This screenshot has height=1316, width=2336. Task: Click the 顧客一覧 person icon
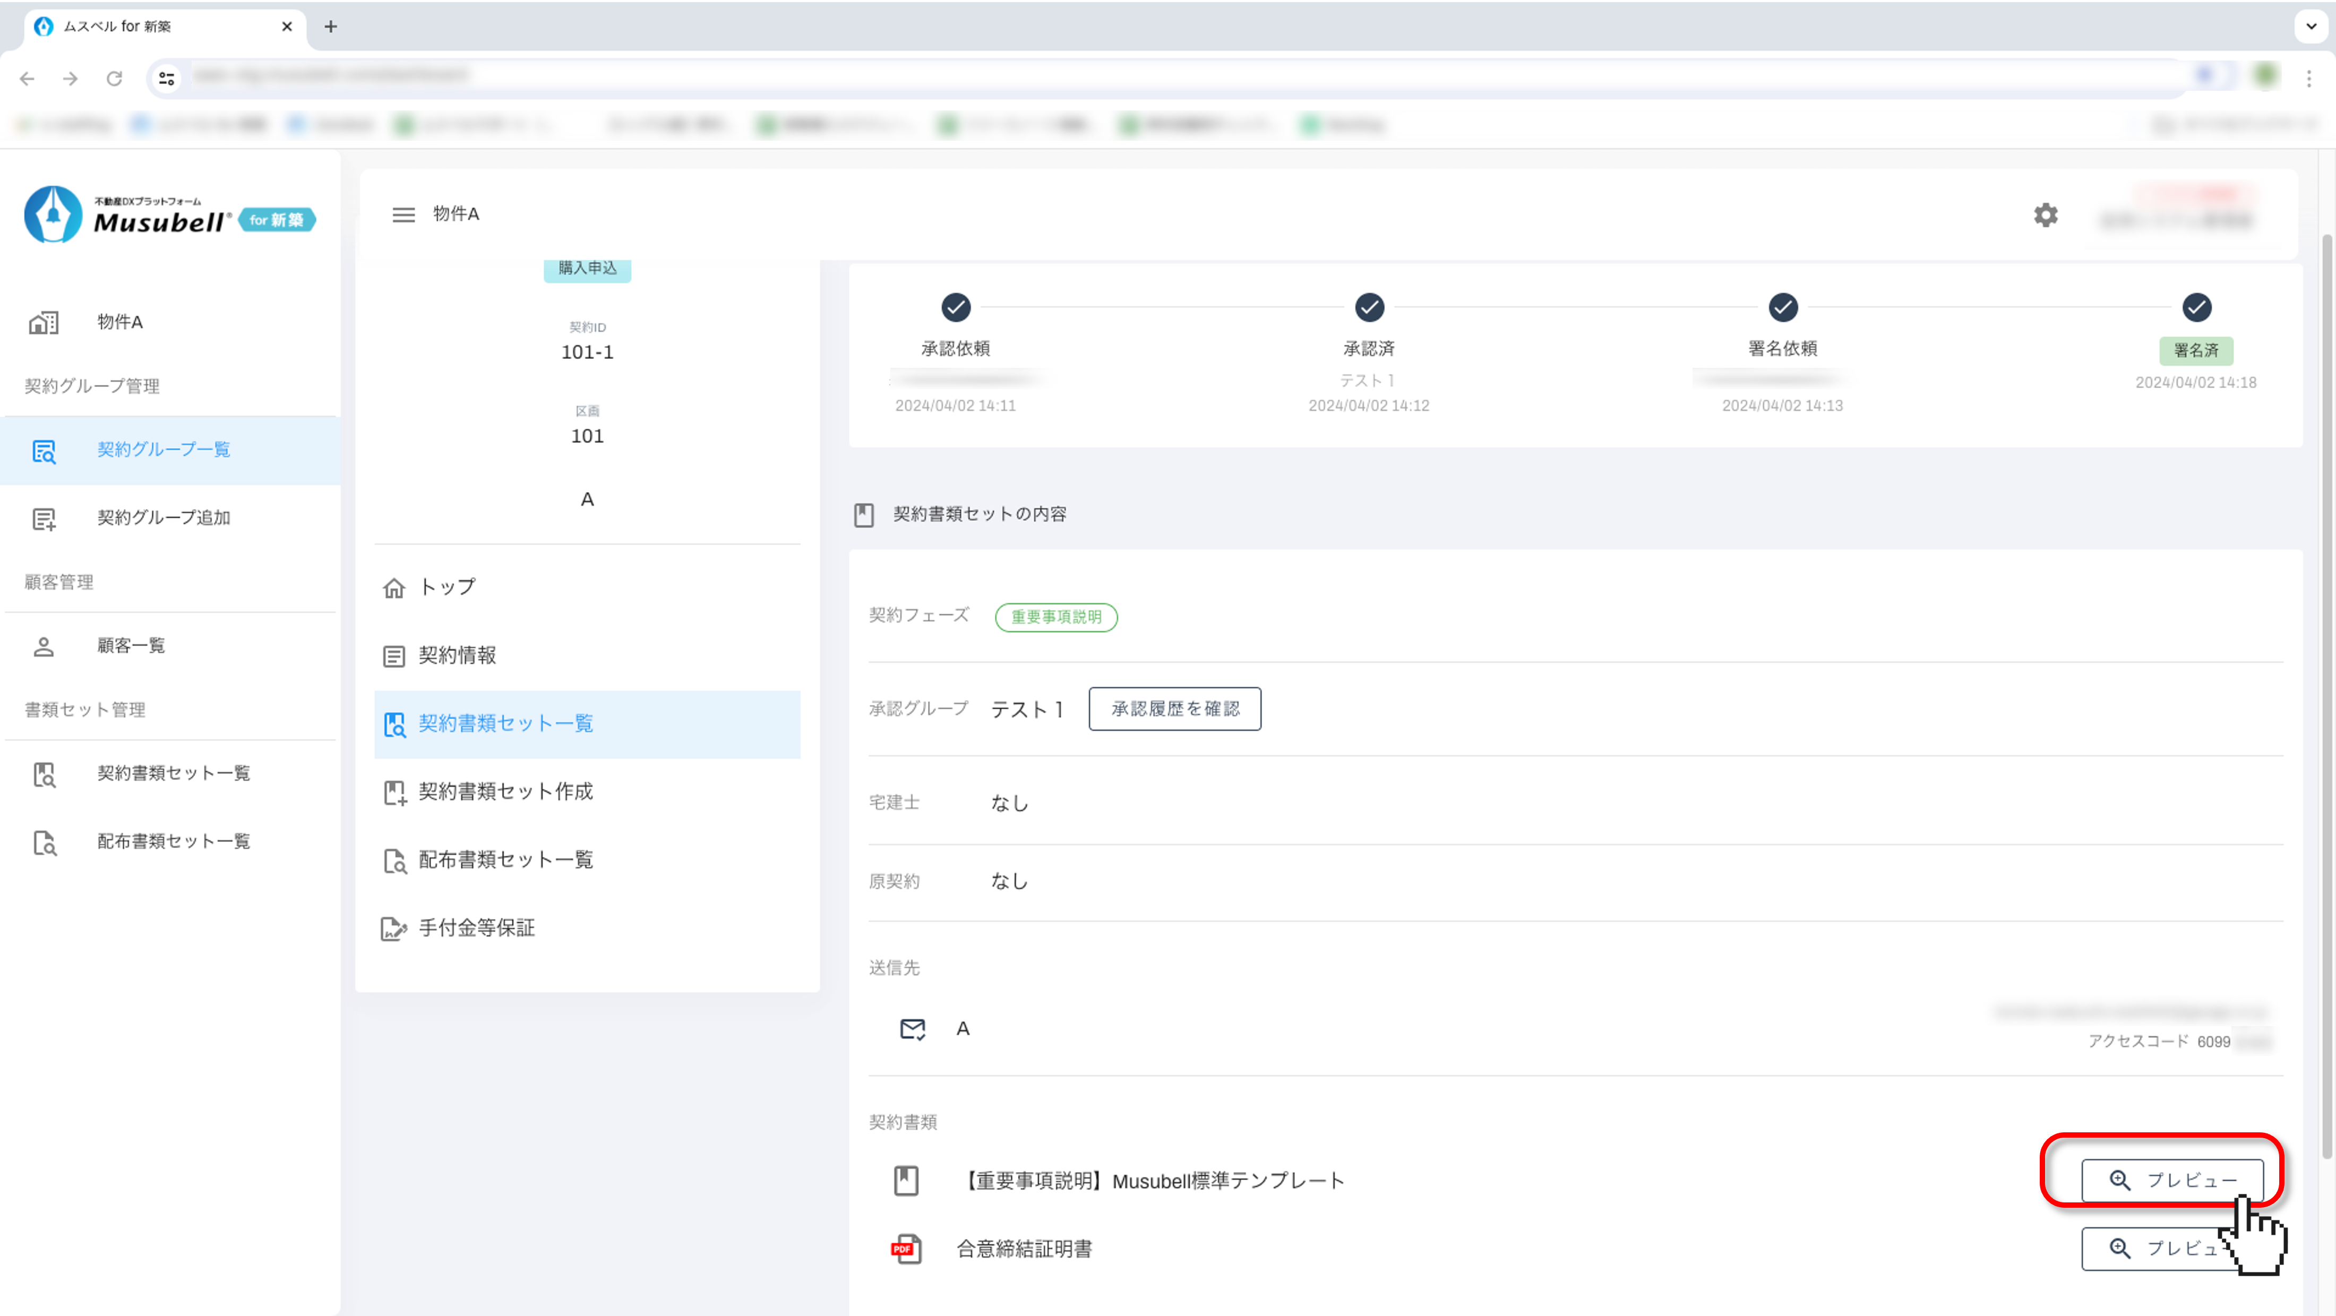pyautogui.click(x=44, y=646)
